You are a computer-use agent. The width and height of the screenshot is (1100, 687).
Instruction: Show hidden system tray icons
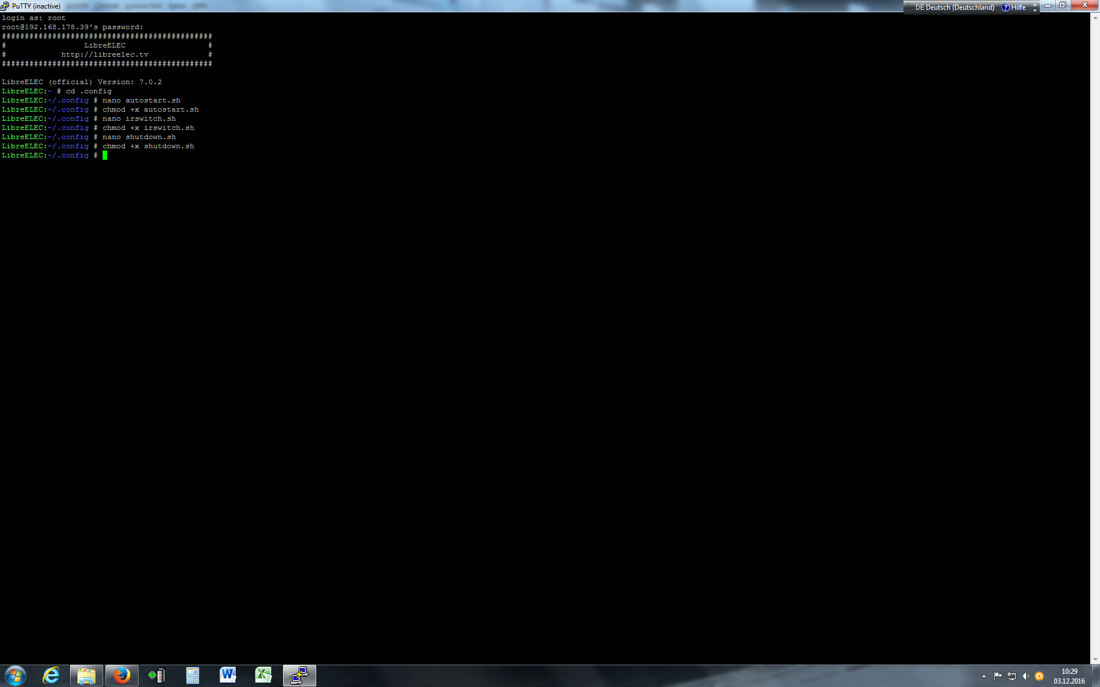click(984, 676)
